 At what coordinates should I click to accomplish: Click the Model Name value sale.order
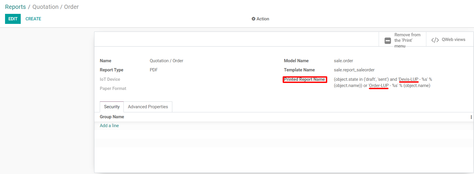click(343, 61)
